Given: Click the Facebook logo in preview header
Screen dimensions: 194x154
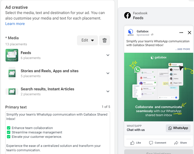Looking at the screenshot, I should [127, 16].
